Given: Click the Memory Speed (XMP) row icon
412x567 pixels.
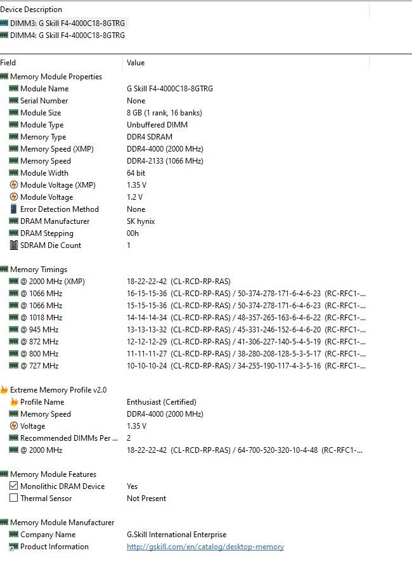Looking at the screenshot, I should coord(14,148).
